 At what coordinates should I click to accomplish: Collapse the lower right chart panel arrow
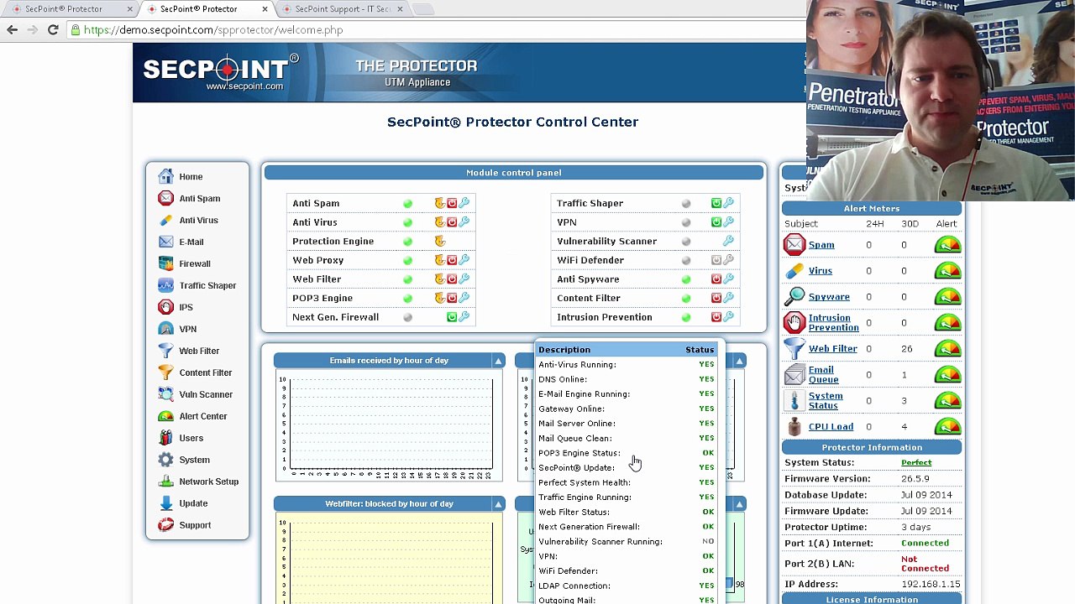tap(739, 504)
